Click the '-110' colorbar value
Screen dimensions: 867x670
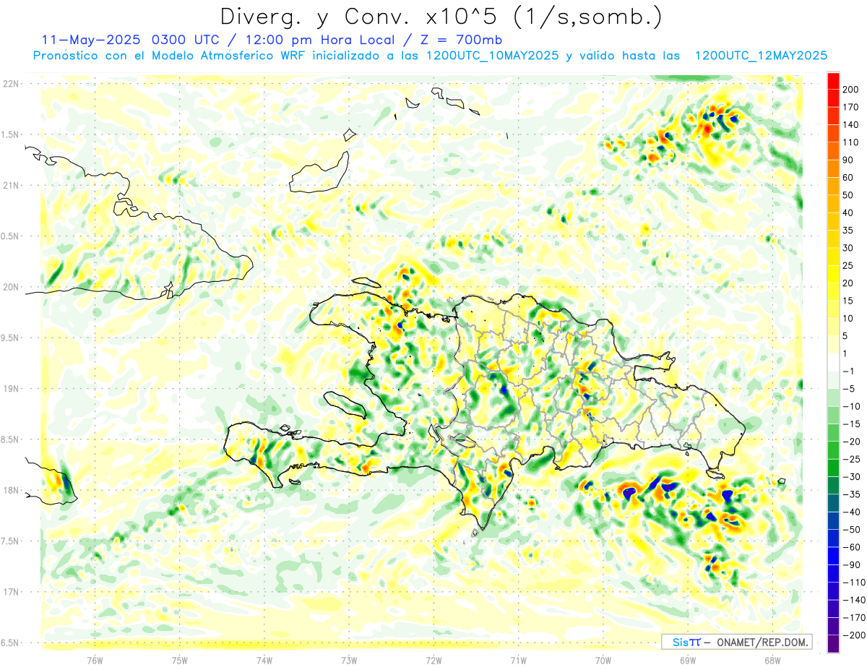pyautogui.click(x=854, y=583)
